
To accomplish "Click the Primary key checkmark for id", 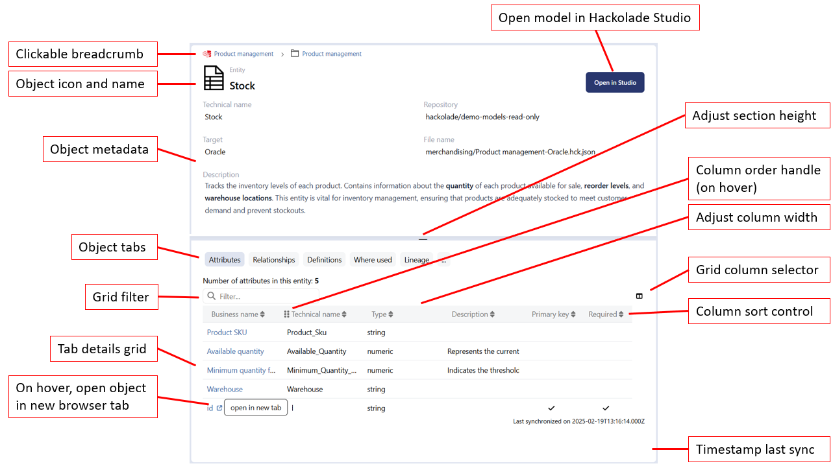I will 551,408.
